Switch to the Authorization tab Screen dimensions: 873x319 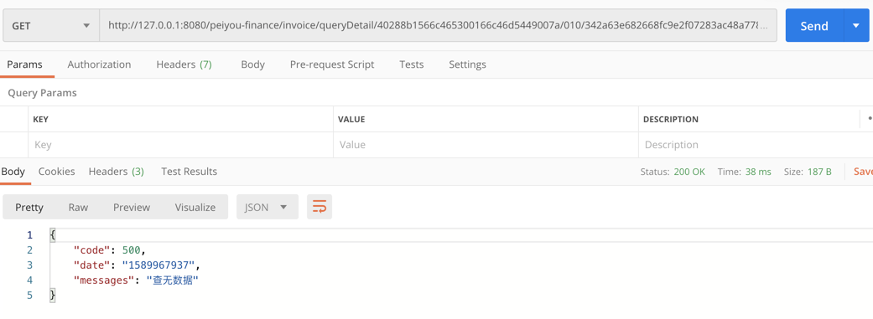pos(99,64)
